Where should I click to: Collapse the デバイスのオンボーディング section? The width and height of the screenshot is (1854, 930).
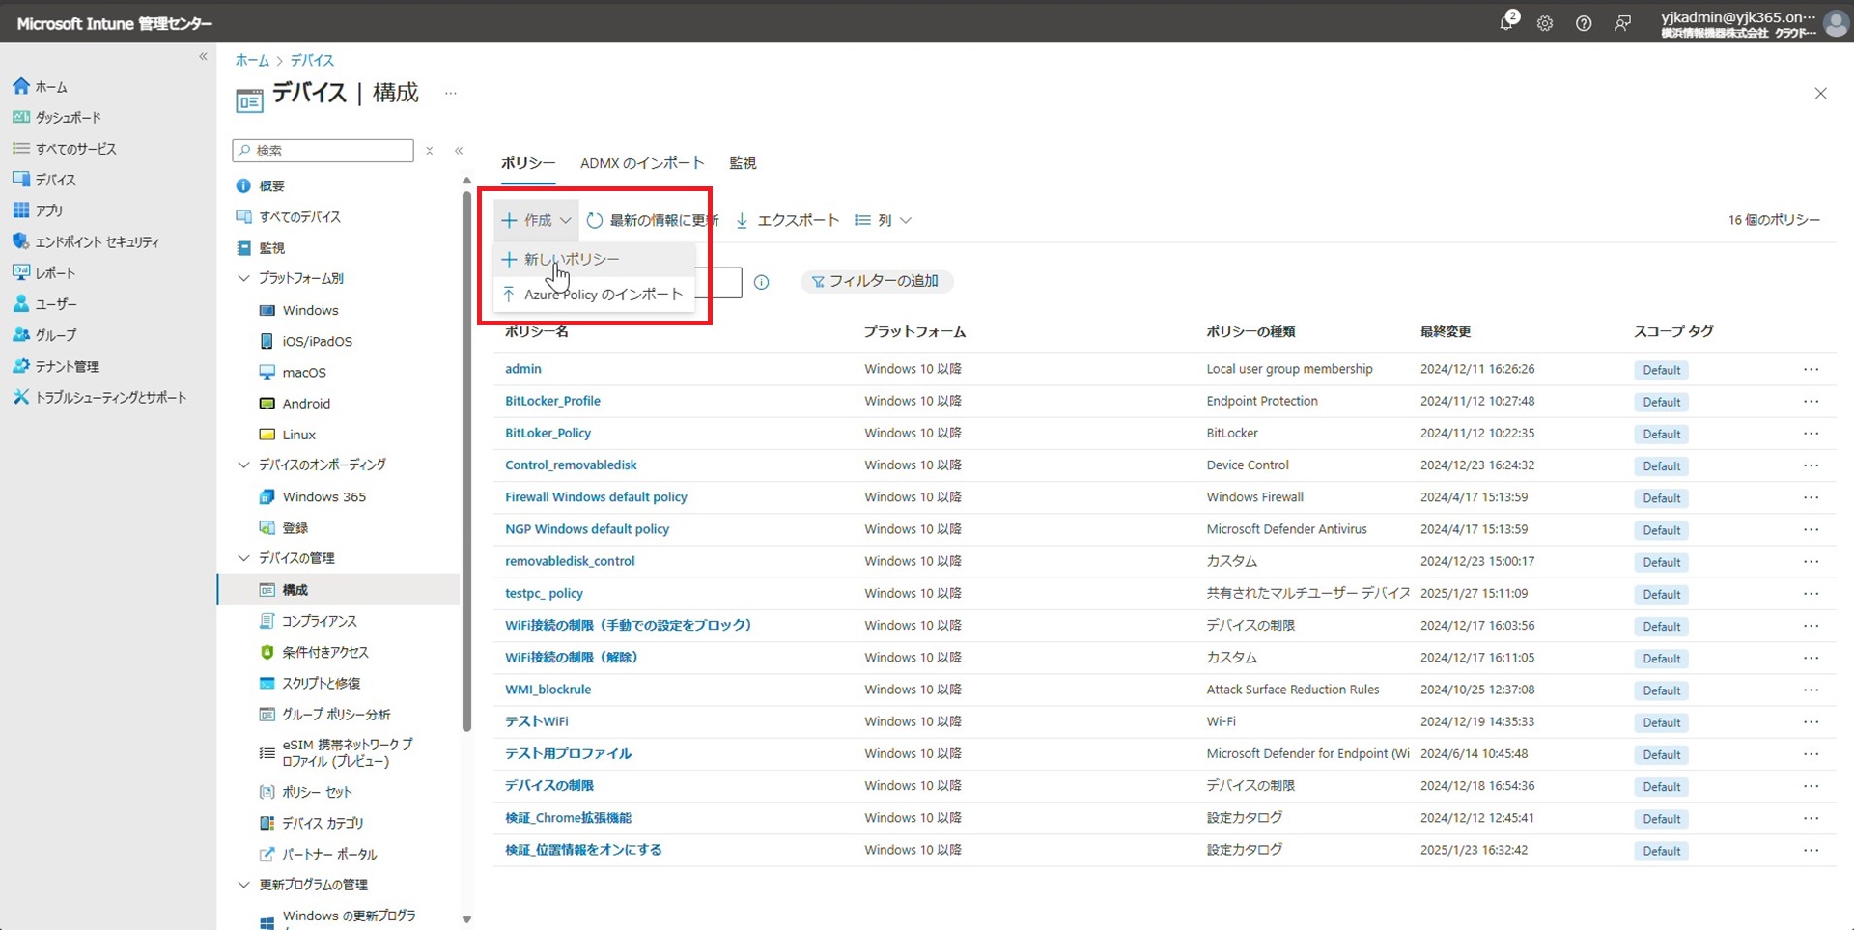243,465
